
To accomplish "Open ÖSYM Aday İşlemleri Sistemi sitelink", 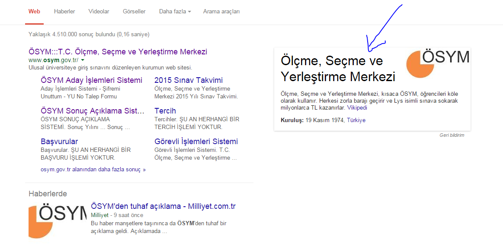I will pyautogui.click(x=91, y=80).
